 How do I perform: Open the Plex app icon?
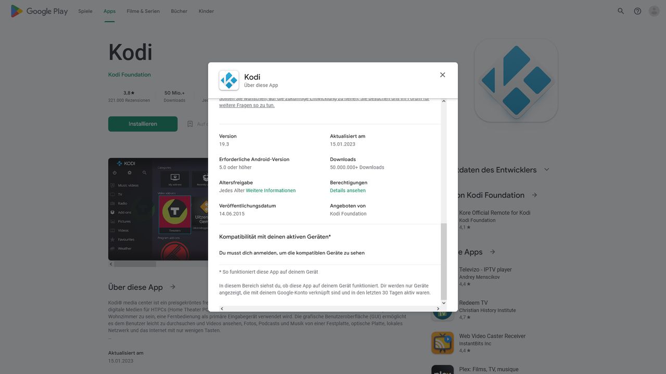(x=442, y=370)
